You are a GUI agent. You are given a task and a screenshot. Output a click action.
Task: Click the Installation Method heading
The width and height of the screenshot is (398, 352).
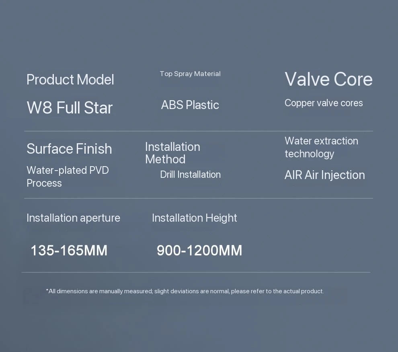click(172, 153)
